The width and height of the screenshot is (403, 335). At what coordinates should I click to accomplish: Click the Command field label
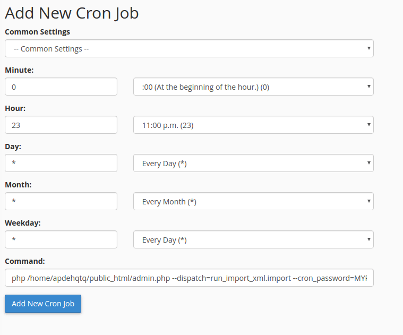[25, 261]
